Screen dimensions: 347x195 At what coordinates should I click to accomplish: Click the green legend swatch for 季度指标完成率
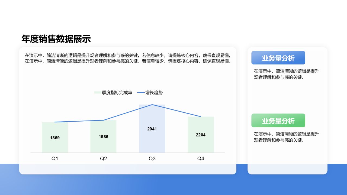tap(97, 93)
